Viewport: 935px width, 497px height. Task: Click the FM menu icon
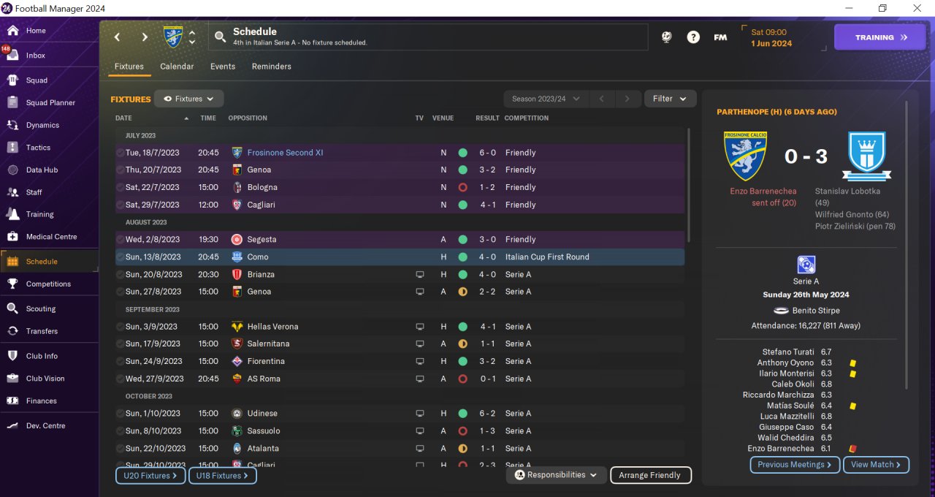coord(720,37)
